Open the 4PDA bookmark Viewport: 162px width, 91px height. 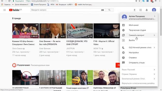tap(51, 5)
